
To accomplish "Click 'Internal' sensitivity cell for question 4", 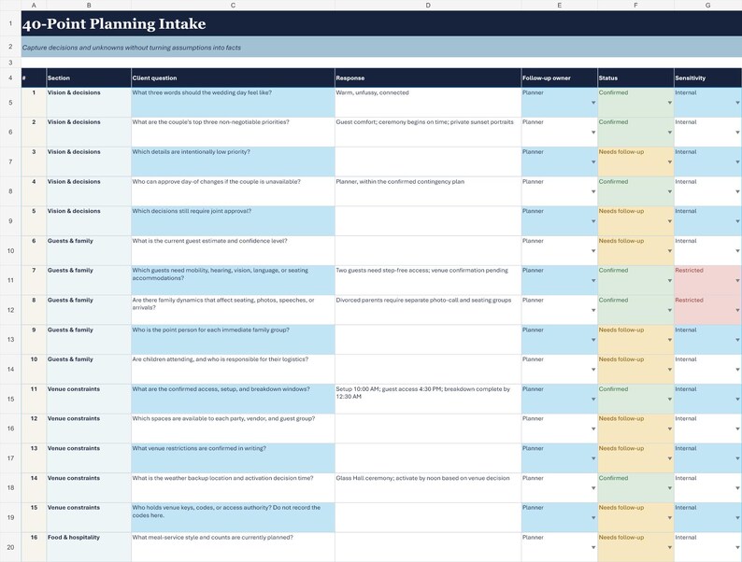I will 708,191.
